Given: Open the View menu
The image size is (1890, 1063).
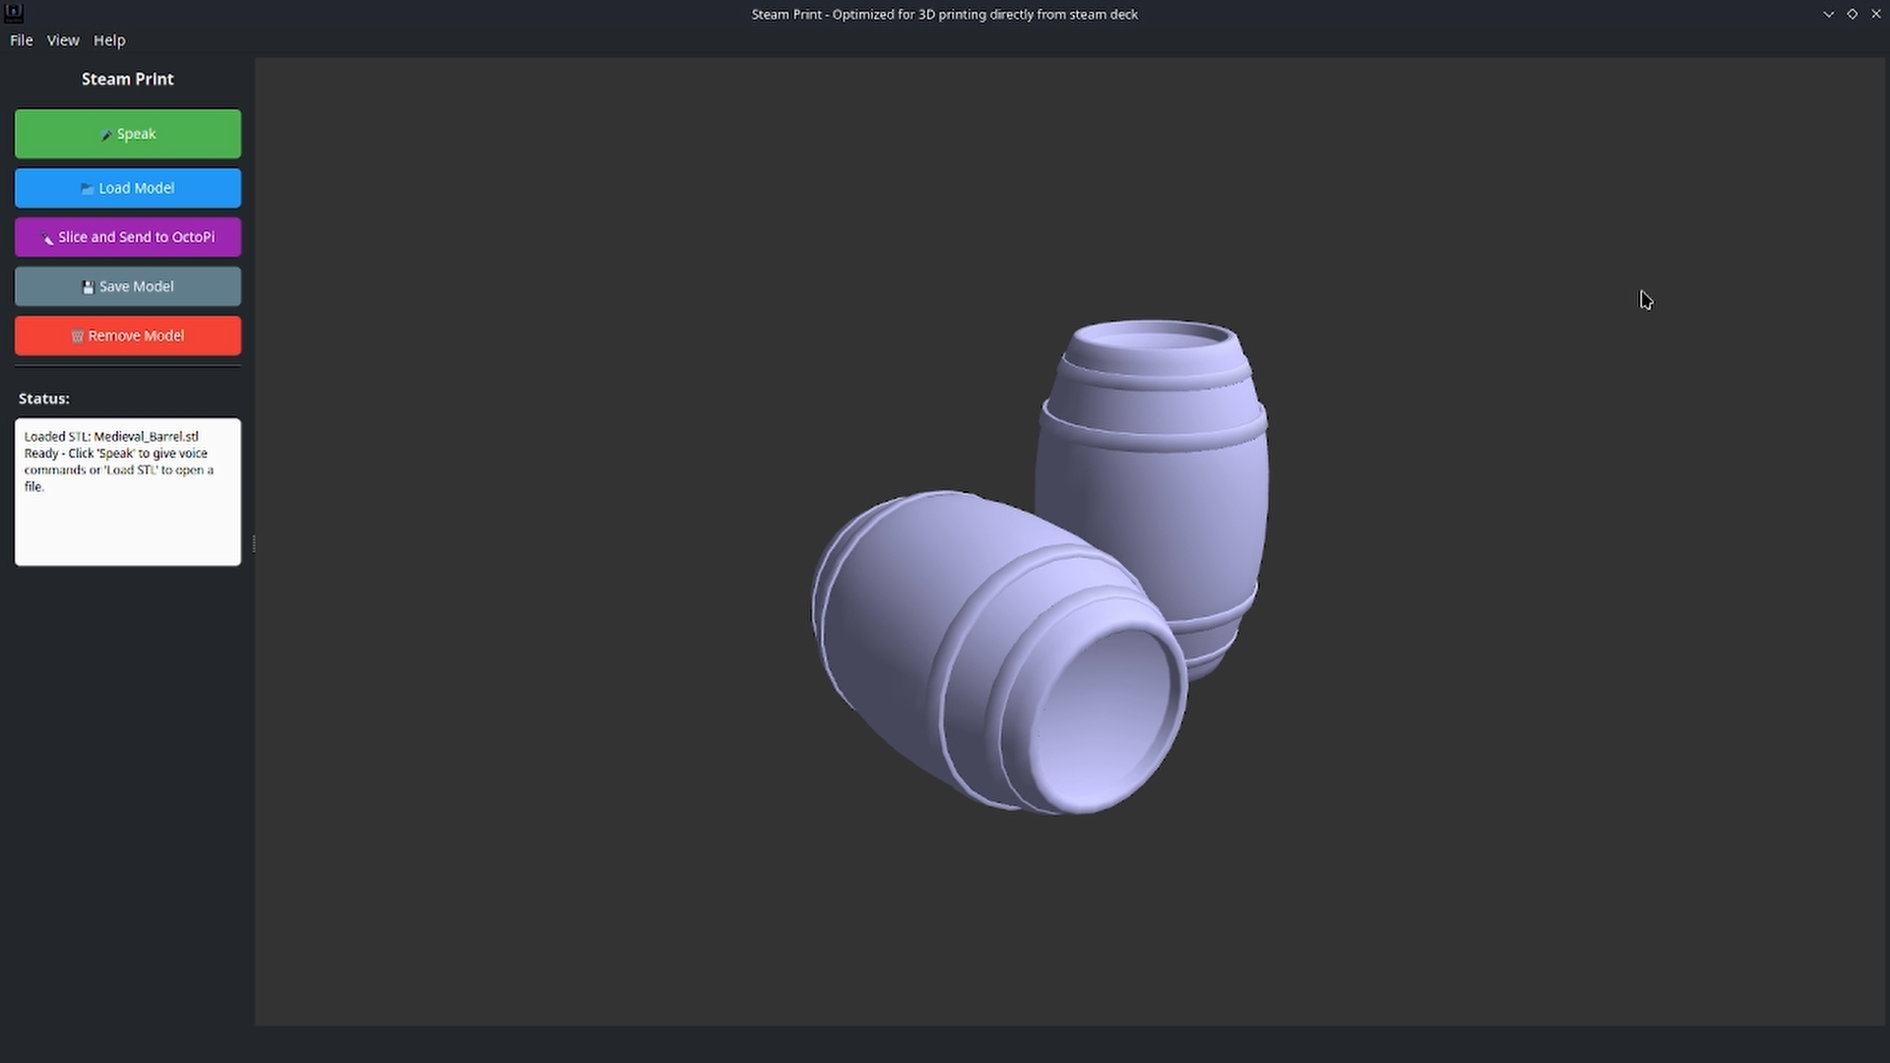Looking at the screenshot, I should 63,40.
